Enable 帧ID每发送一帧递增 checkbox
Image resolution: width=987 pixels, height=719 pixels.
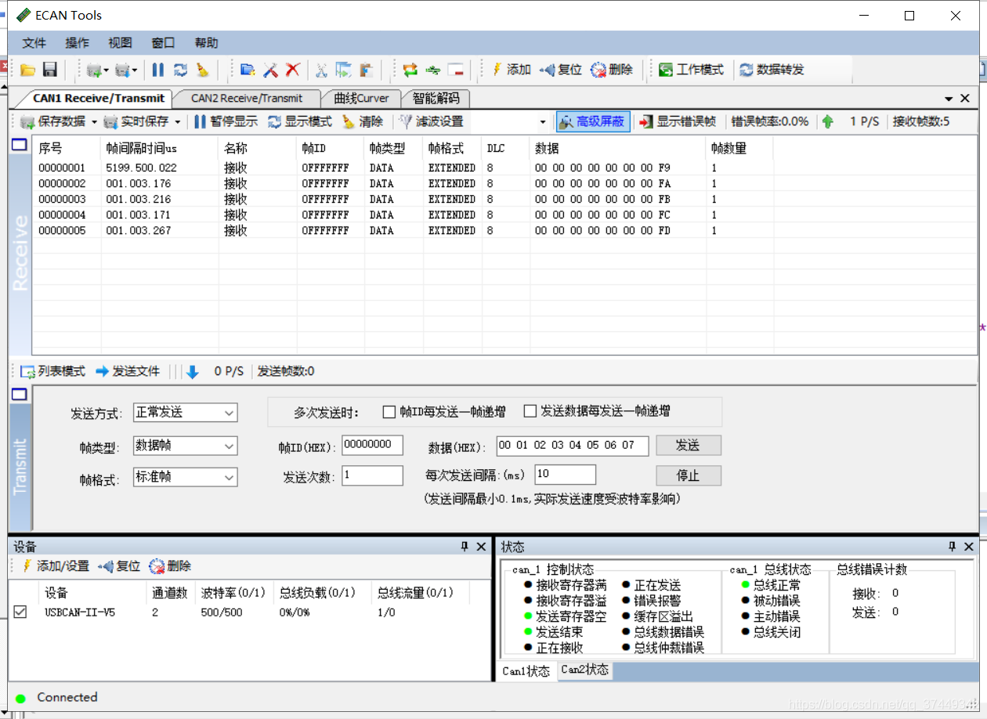pyautogui.click(x=389, y=411)
